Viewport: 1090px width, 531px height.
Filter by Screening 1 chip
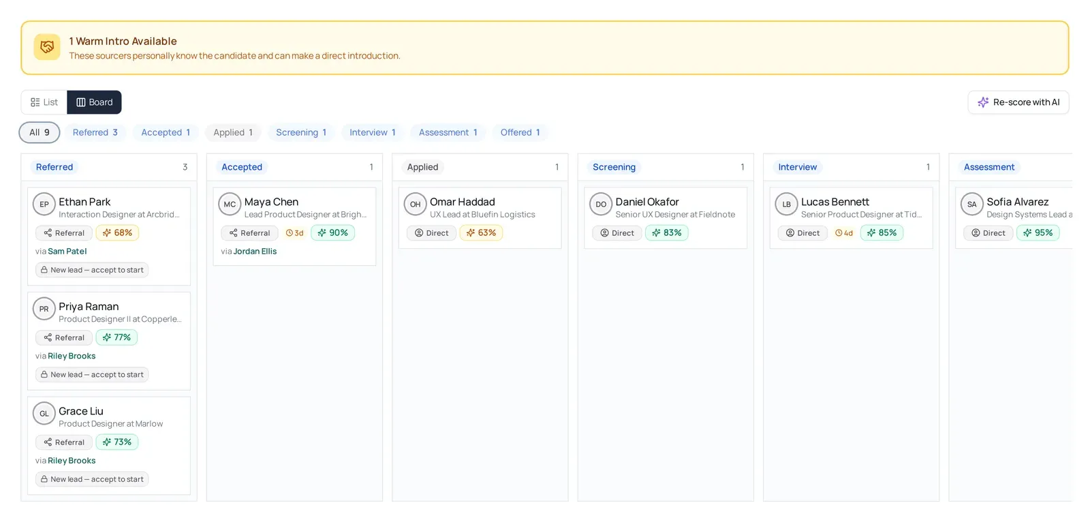[x=301, y=132]
